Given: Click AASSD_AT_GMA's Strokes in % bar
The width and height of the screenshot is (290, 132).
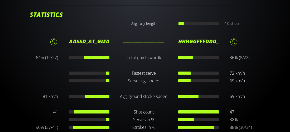Looking at the screenshot, I should coord(89,127).
